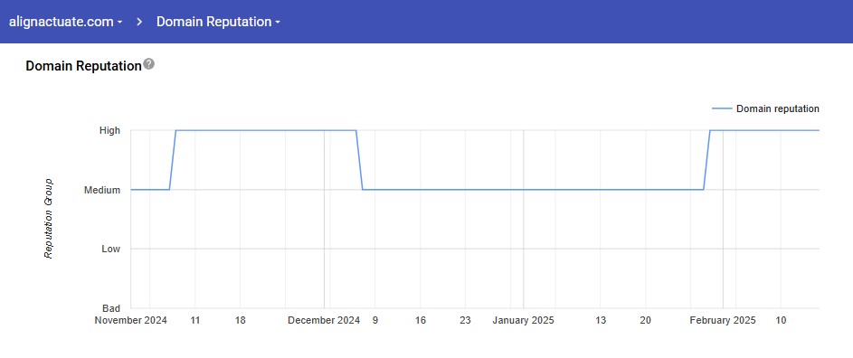Click the 18 November date tick
Screen dimensions: 853x358
(x=240, y=320)
